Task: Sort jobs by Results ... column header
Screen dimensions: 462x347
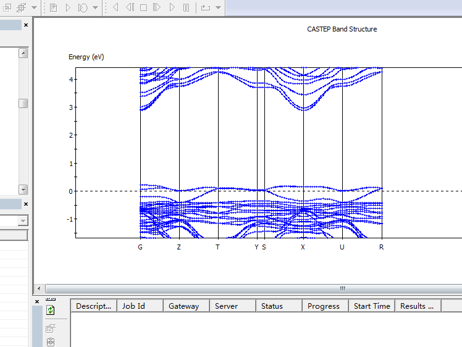Action: 418,306
